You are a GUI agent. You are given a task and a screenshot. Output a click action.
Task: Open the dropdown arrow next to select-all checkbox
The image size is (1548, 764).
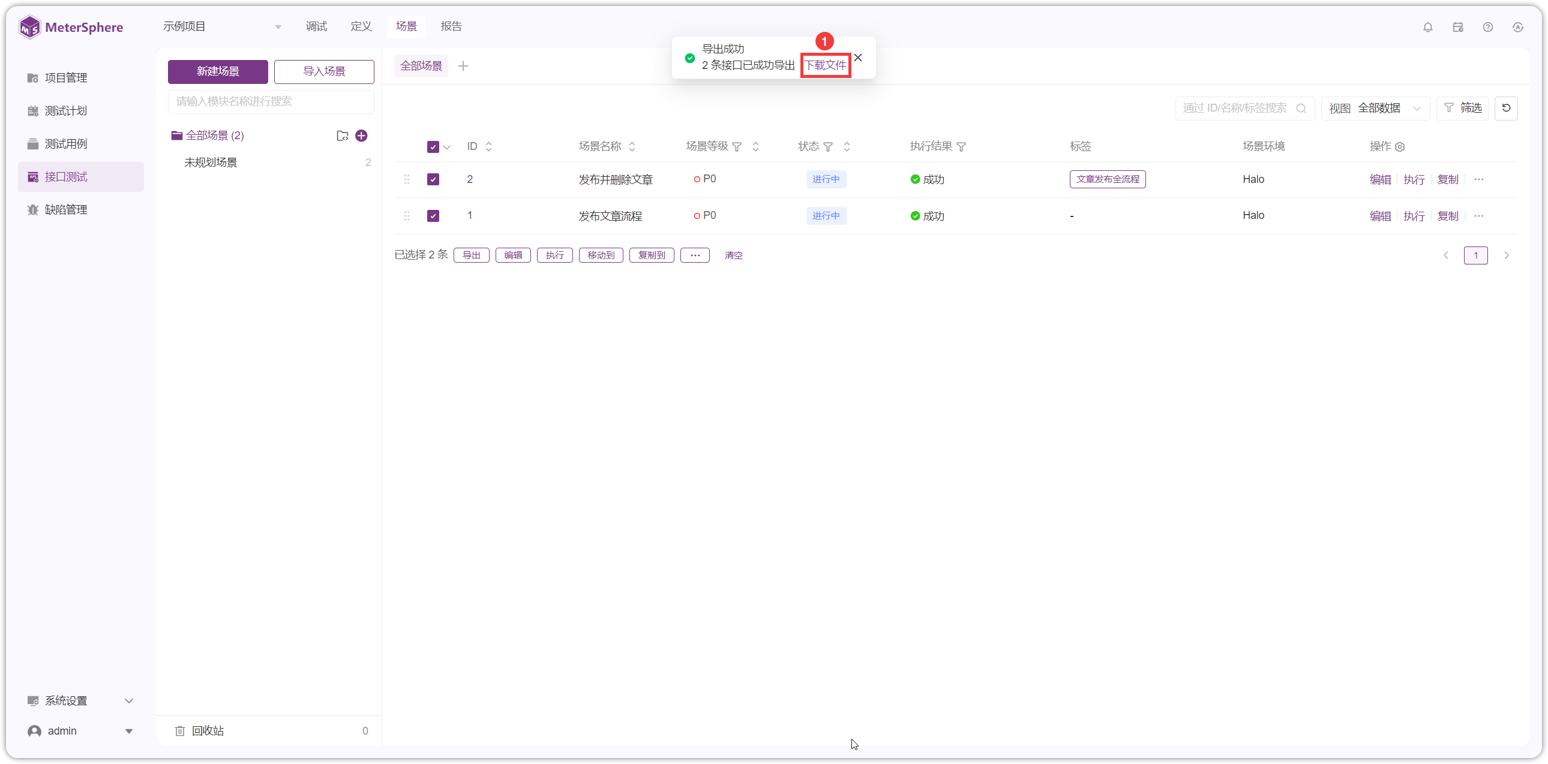coord(446,147)
